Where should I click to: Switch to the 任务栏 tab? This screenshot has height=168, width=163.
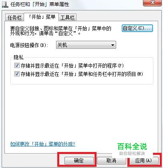point(14,18)
